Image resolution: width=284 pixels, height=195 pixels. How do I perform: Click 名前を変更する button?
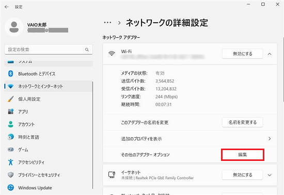[242, 122]
